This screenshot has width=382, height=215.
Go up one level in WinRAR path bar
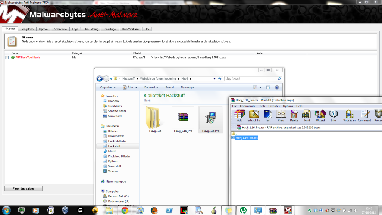point(234,134)
